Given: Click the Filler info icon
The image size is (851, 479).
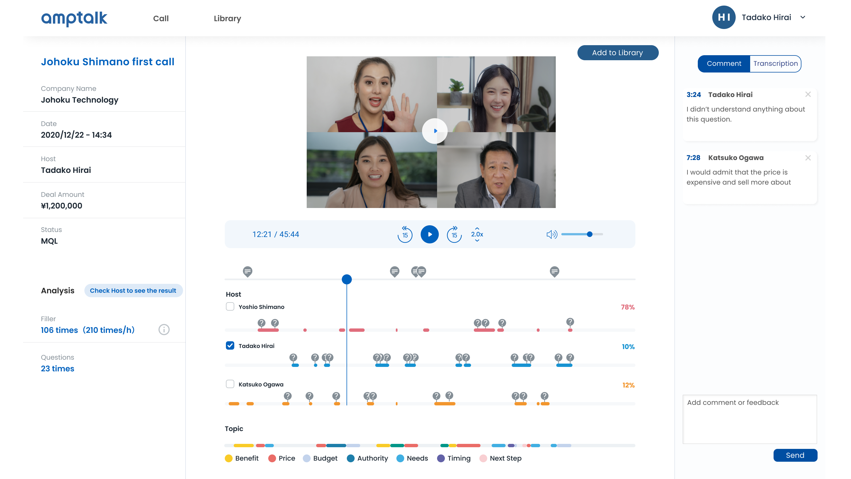Looking at the screenshot, I should pos(164,330).
